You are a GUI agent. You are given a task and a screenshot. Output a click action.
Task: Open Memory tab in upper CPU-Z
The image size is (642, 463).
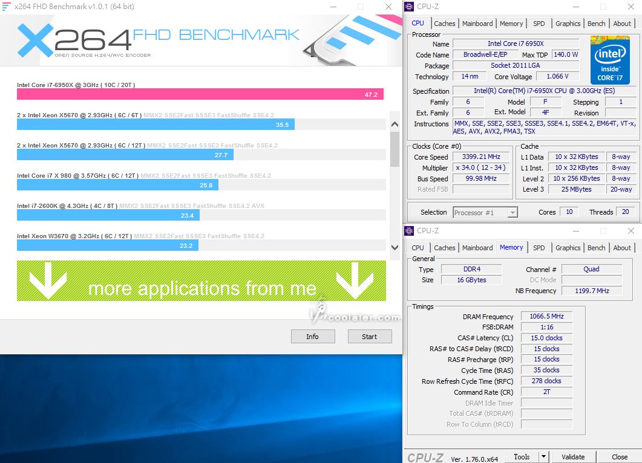(511, 24)
